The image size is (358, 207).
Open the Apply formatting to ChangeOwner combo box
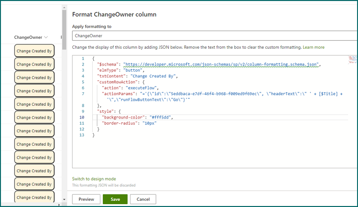click(x=215, y=36)
